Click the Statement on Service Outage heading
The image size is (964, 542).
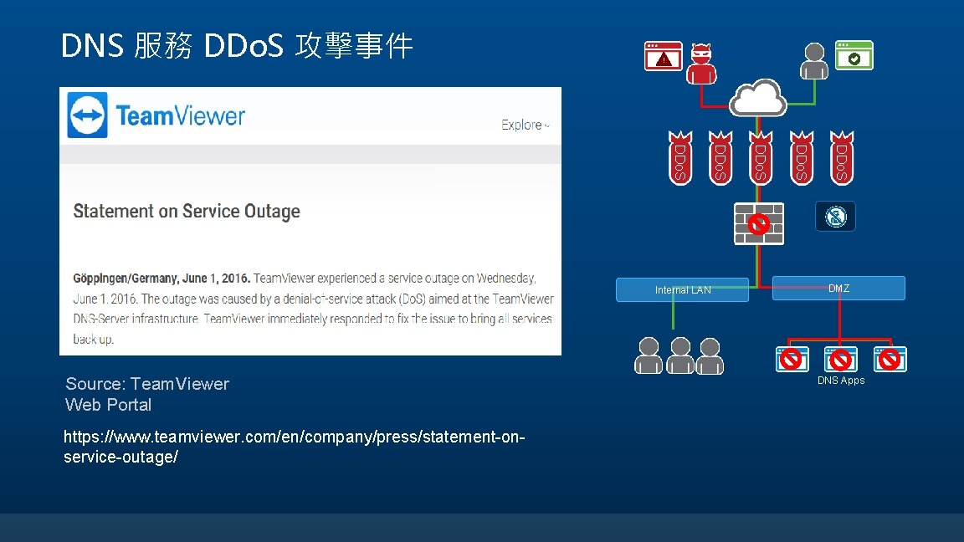tap(187, 211)
